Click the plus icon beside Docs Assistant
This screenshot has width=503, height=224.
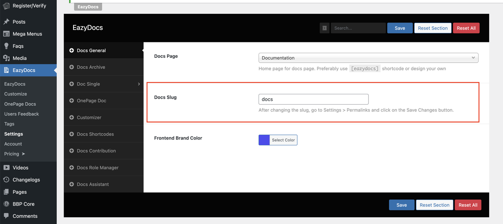(72, 184)
